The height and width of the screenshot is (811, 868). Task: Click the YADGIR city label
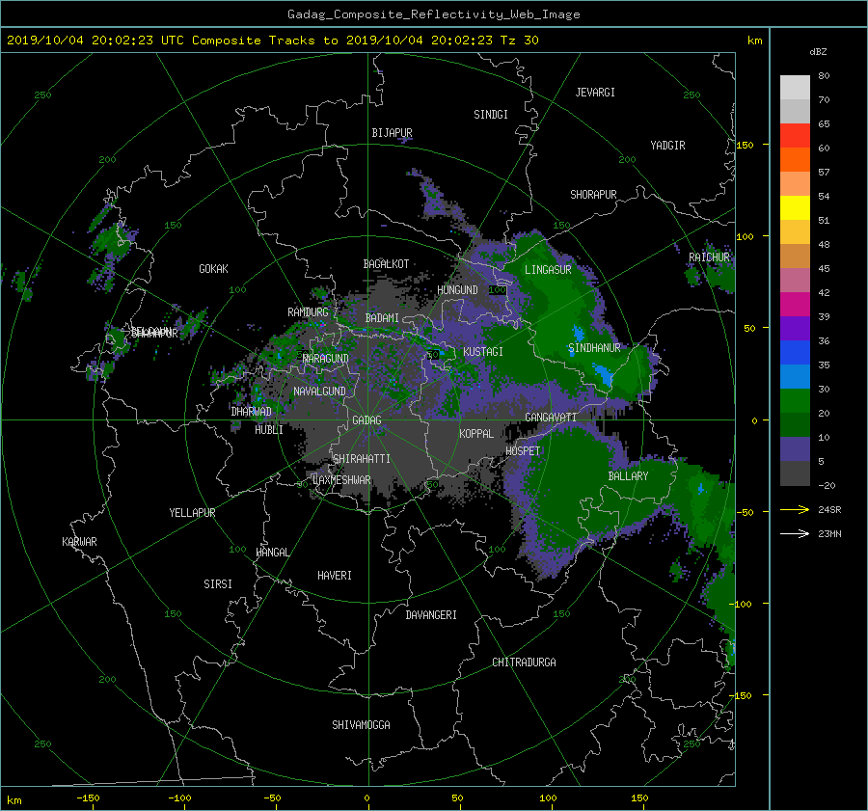667,146
